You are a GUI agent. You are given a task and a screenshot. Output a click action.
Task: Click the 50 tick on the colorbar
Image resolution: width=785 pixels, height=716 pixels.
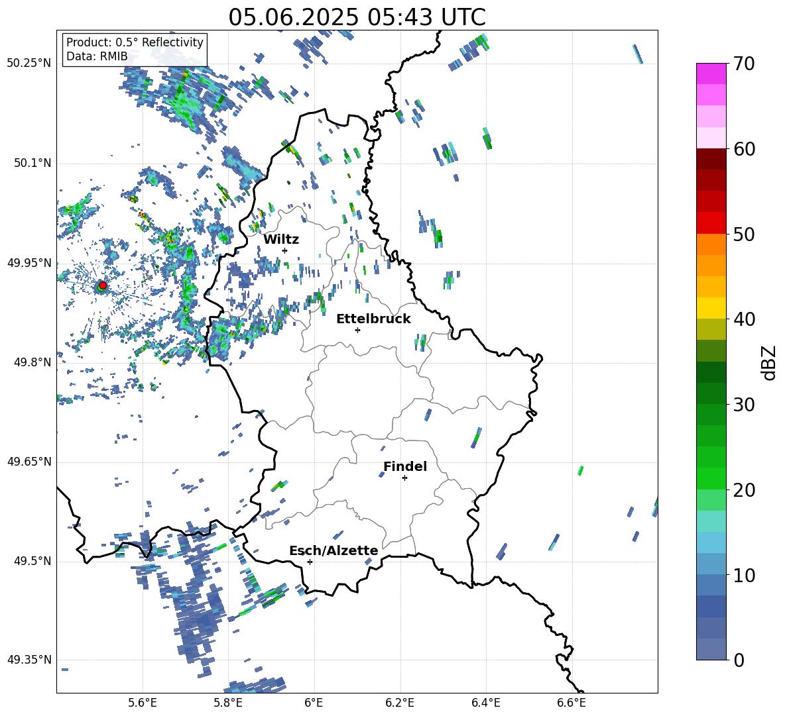tap(744, 234)
